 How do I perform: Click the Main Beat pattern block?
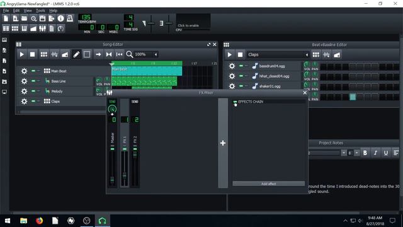[x=147, y=71]
